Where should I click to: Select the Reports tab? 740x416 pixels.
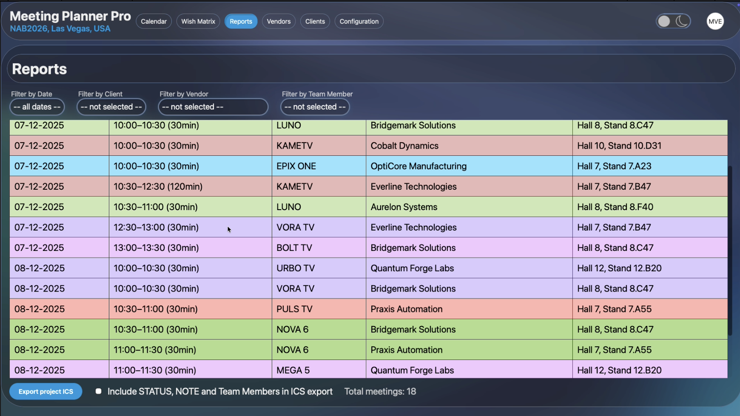(241, 21)
